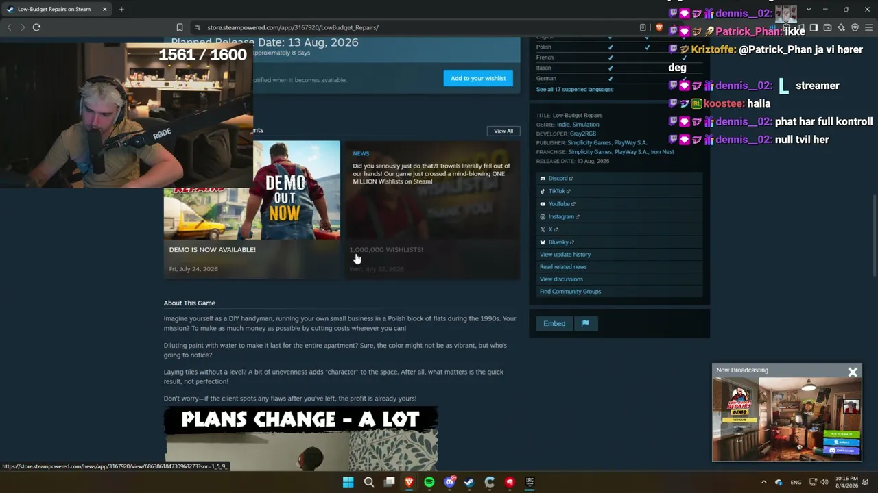
Task: Open the game's Instagram link
Action: (561, 216)
